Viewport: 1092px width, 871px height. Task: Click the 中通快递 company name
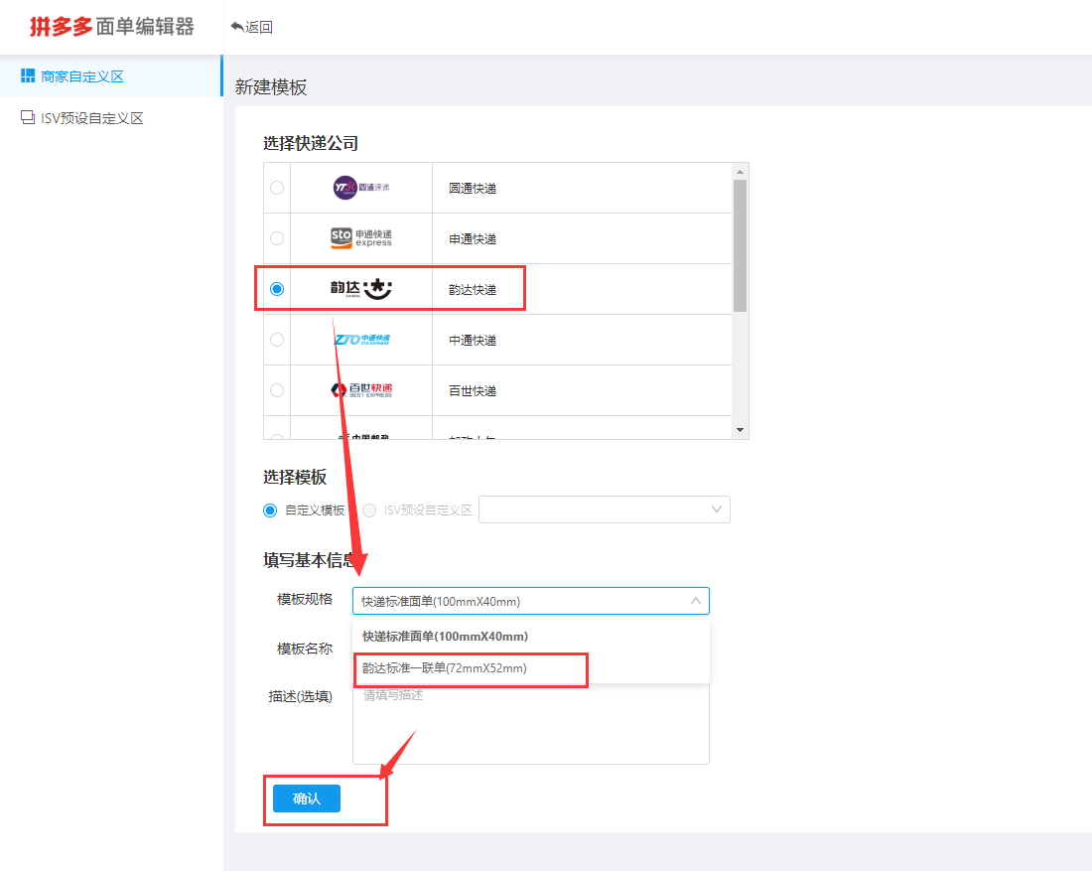point(473,340)
